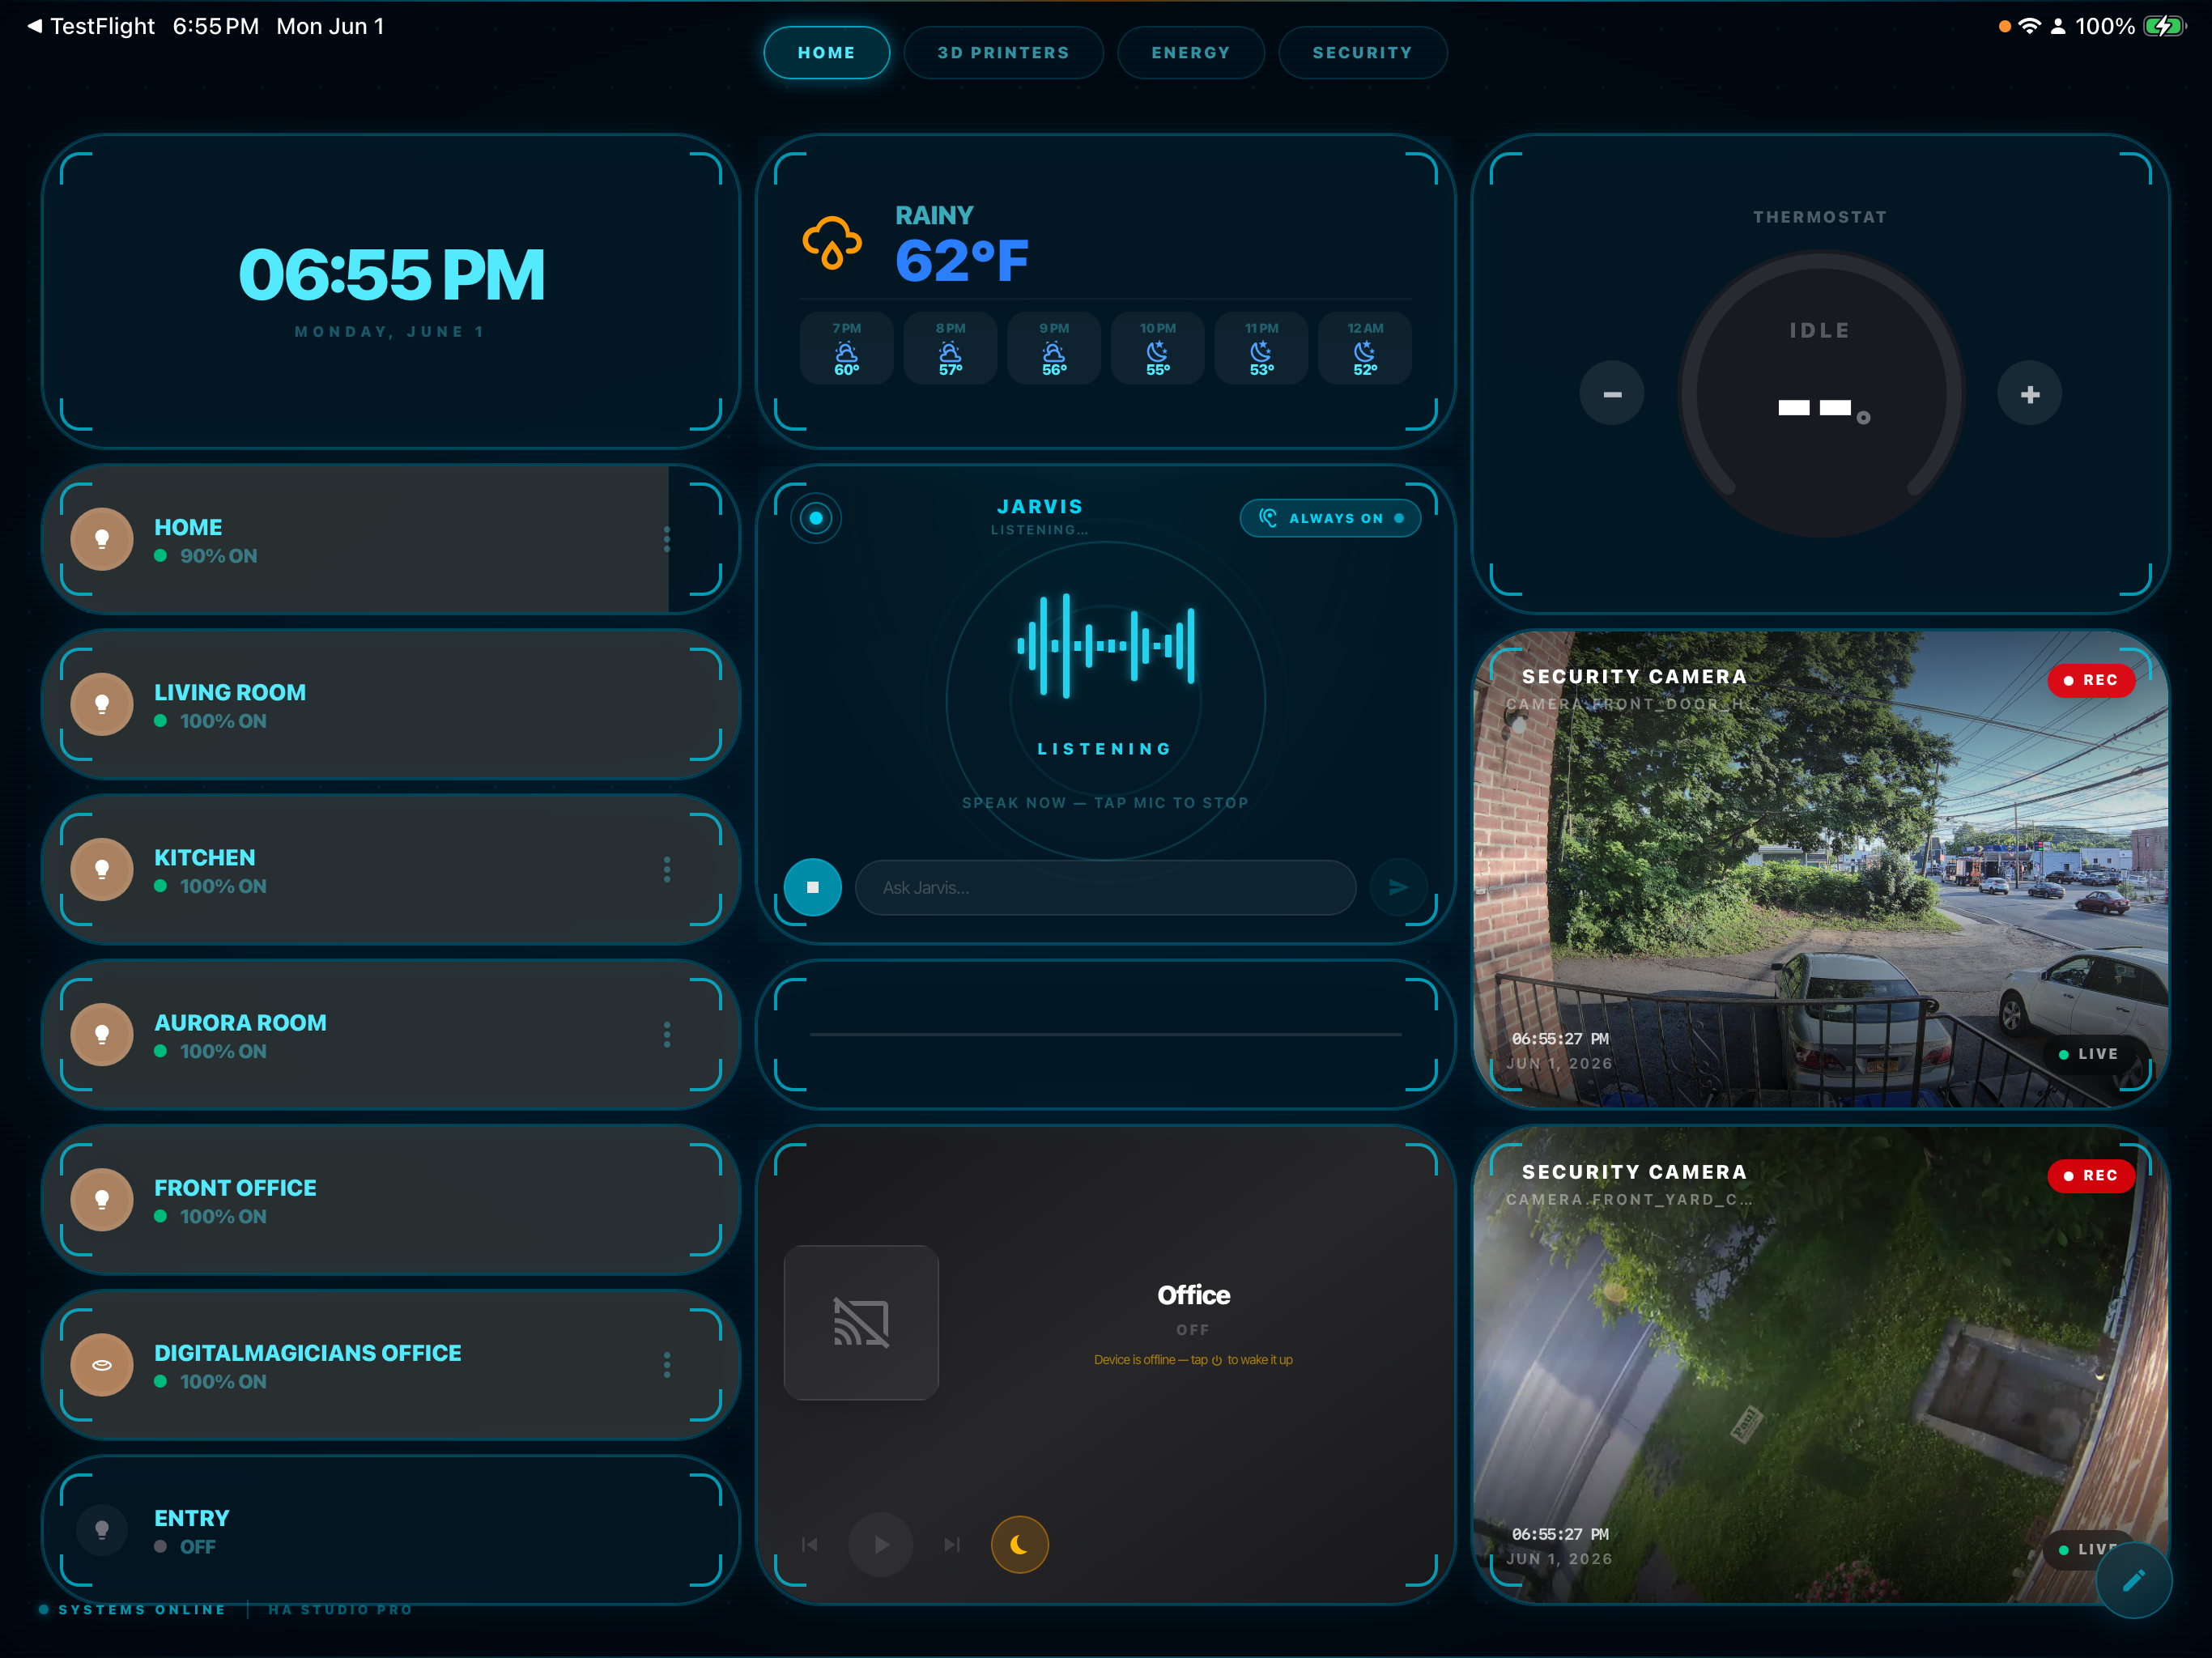Click the empty media progress bar

pos(1105,1034)
